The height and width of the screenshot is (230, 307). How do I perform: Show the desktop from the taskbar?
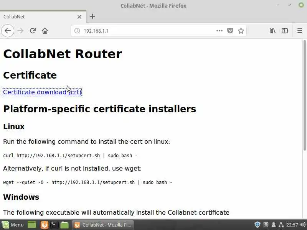tap(32, 225)
